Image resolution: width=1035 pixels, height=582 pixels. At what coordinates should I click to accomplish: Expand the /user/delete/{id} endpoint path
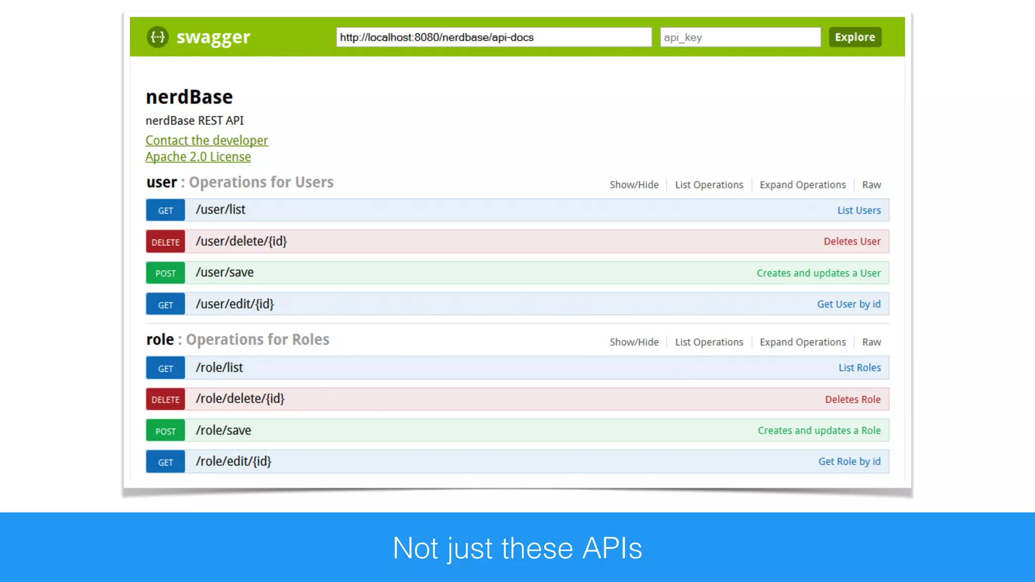pyautogui.click(x=241, y=241)
